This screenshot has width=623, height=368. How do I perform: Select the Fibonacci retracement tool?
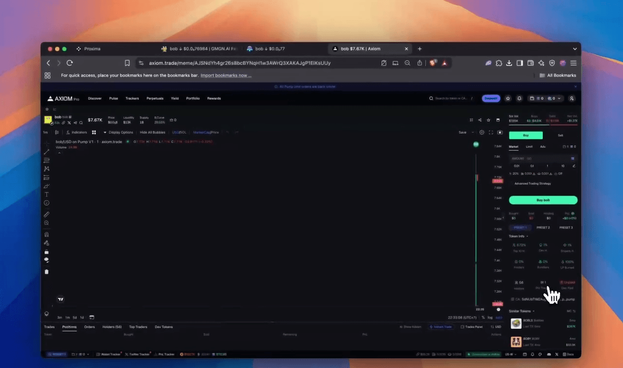click(46, 161)
